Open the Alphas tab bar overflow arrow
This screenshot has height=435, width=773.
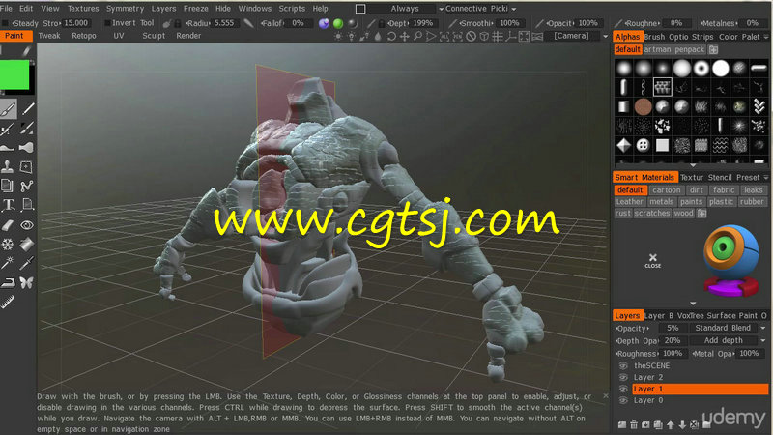coord(765,37)
